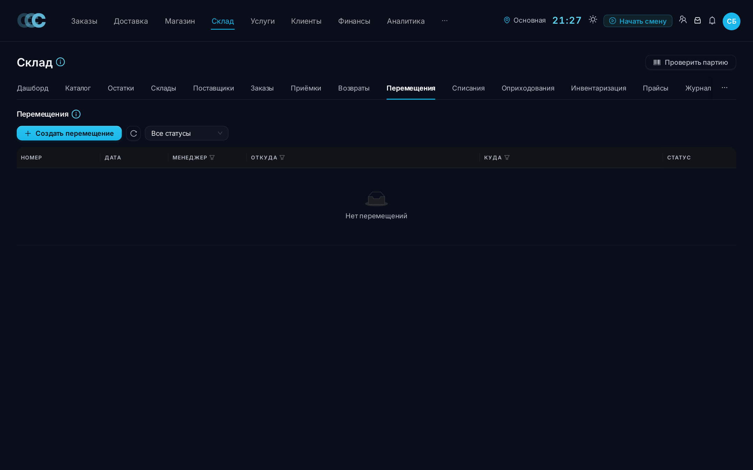Switch to the warehouse Заказы sub-tab
The height and width of the screenshot is (470, 753).
tap(262, 88)
